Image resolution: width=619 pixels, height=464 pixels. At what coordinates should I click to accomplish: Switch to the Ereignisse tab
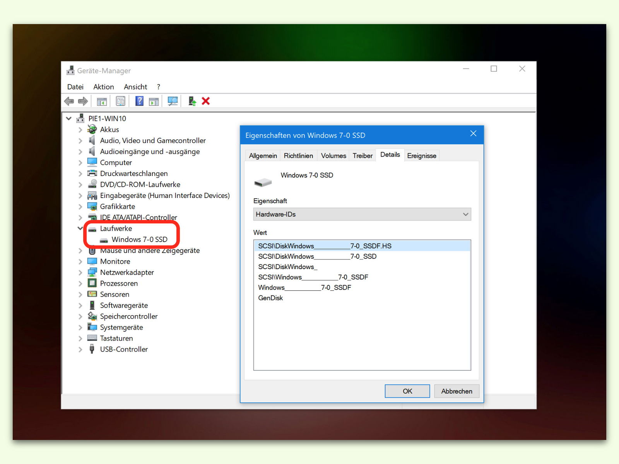pyautogui.click(x=422, y=155)
